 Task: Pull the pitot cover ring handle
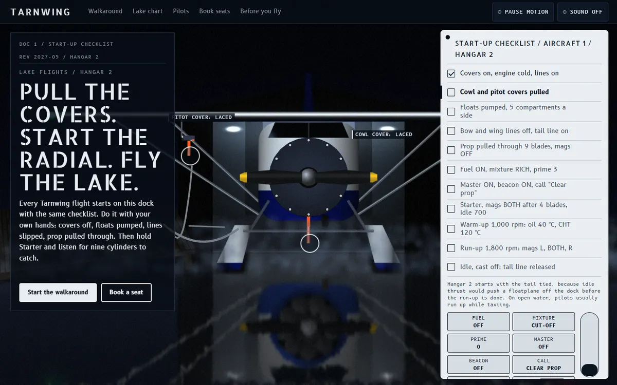(x=190, y=156)
